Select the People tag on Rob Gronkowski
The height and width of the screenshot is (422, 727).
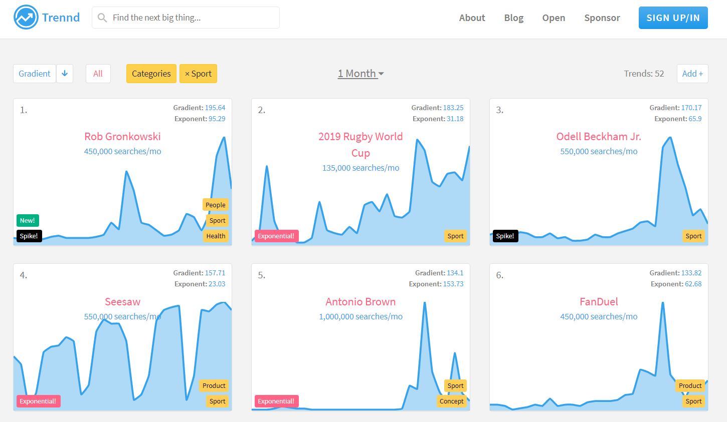216,205
